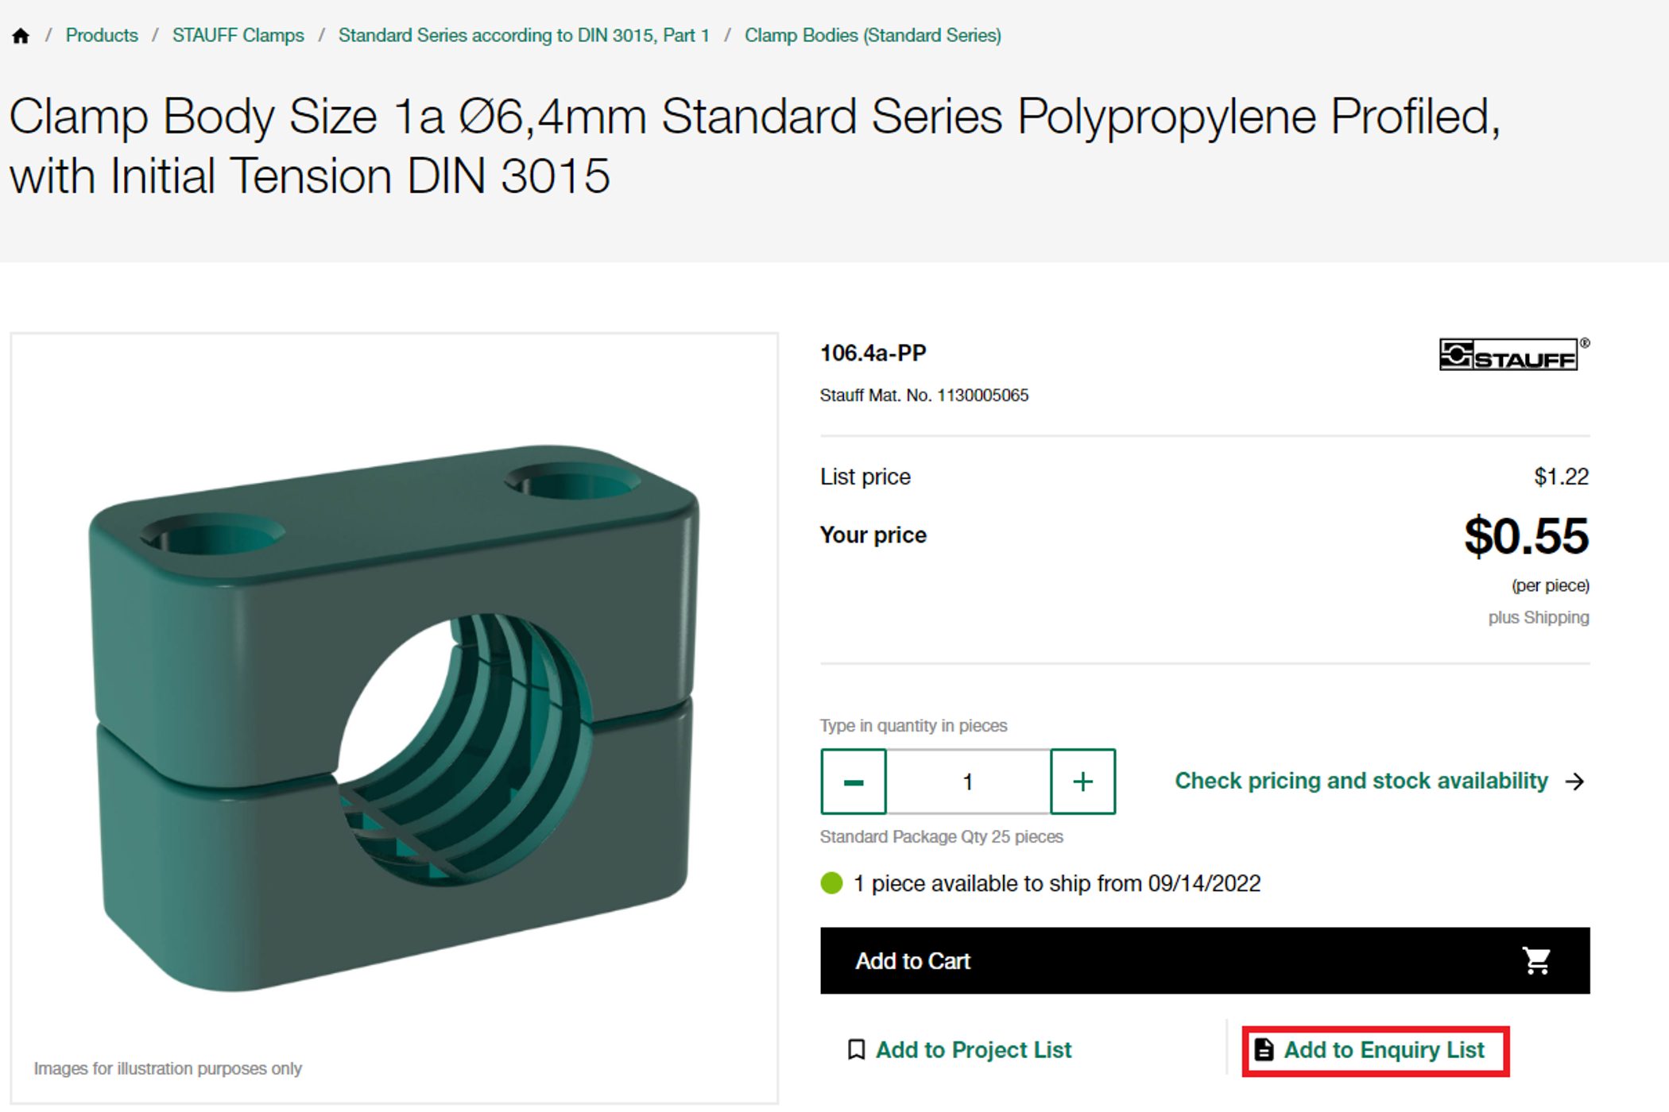Check pricing and stock availability link
The width and height of the screenshot is (1669, 1112).
tap(1361, 781)
